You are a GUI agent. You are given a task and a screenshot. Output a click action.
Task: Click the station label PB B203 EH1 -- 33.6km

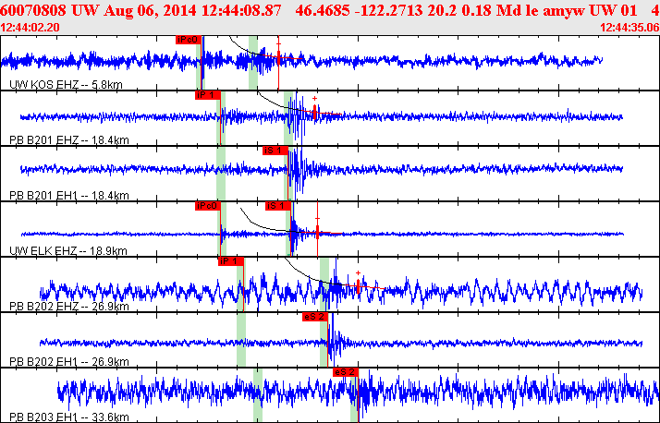(69, 417)
